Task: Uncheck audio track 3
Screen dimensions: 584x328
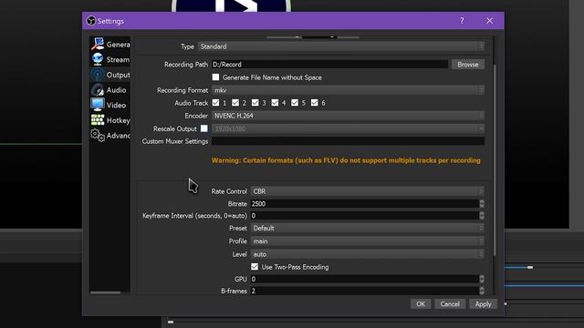Action: click(255, 102)
